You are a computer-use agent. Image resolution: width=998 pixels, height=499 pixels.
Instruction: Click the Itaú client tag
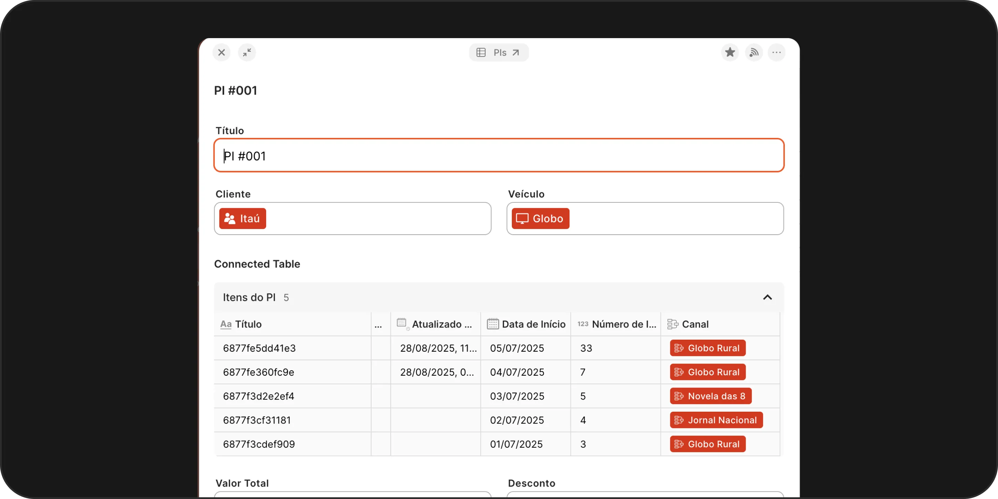click(x=243, y=219)
